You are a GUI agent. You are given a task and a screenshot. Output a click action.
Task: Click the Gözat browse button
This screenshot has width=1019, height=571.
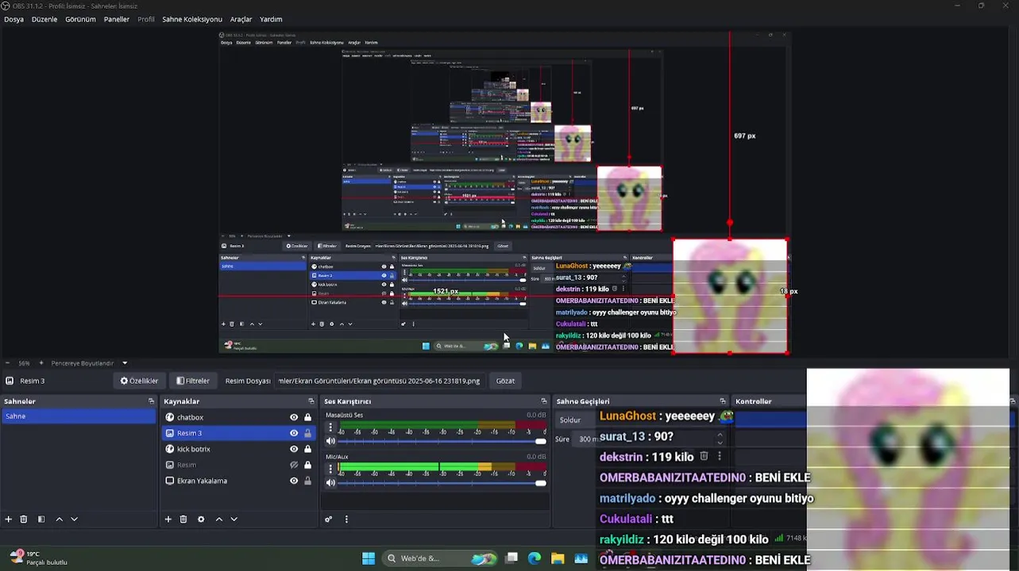click(505, 381)
